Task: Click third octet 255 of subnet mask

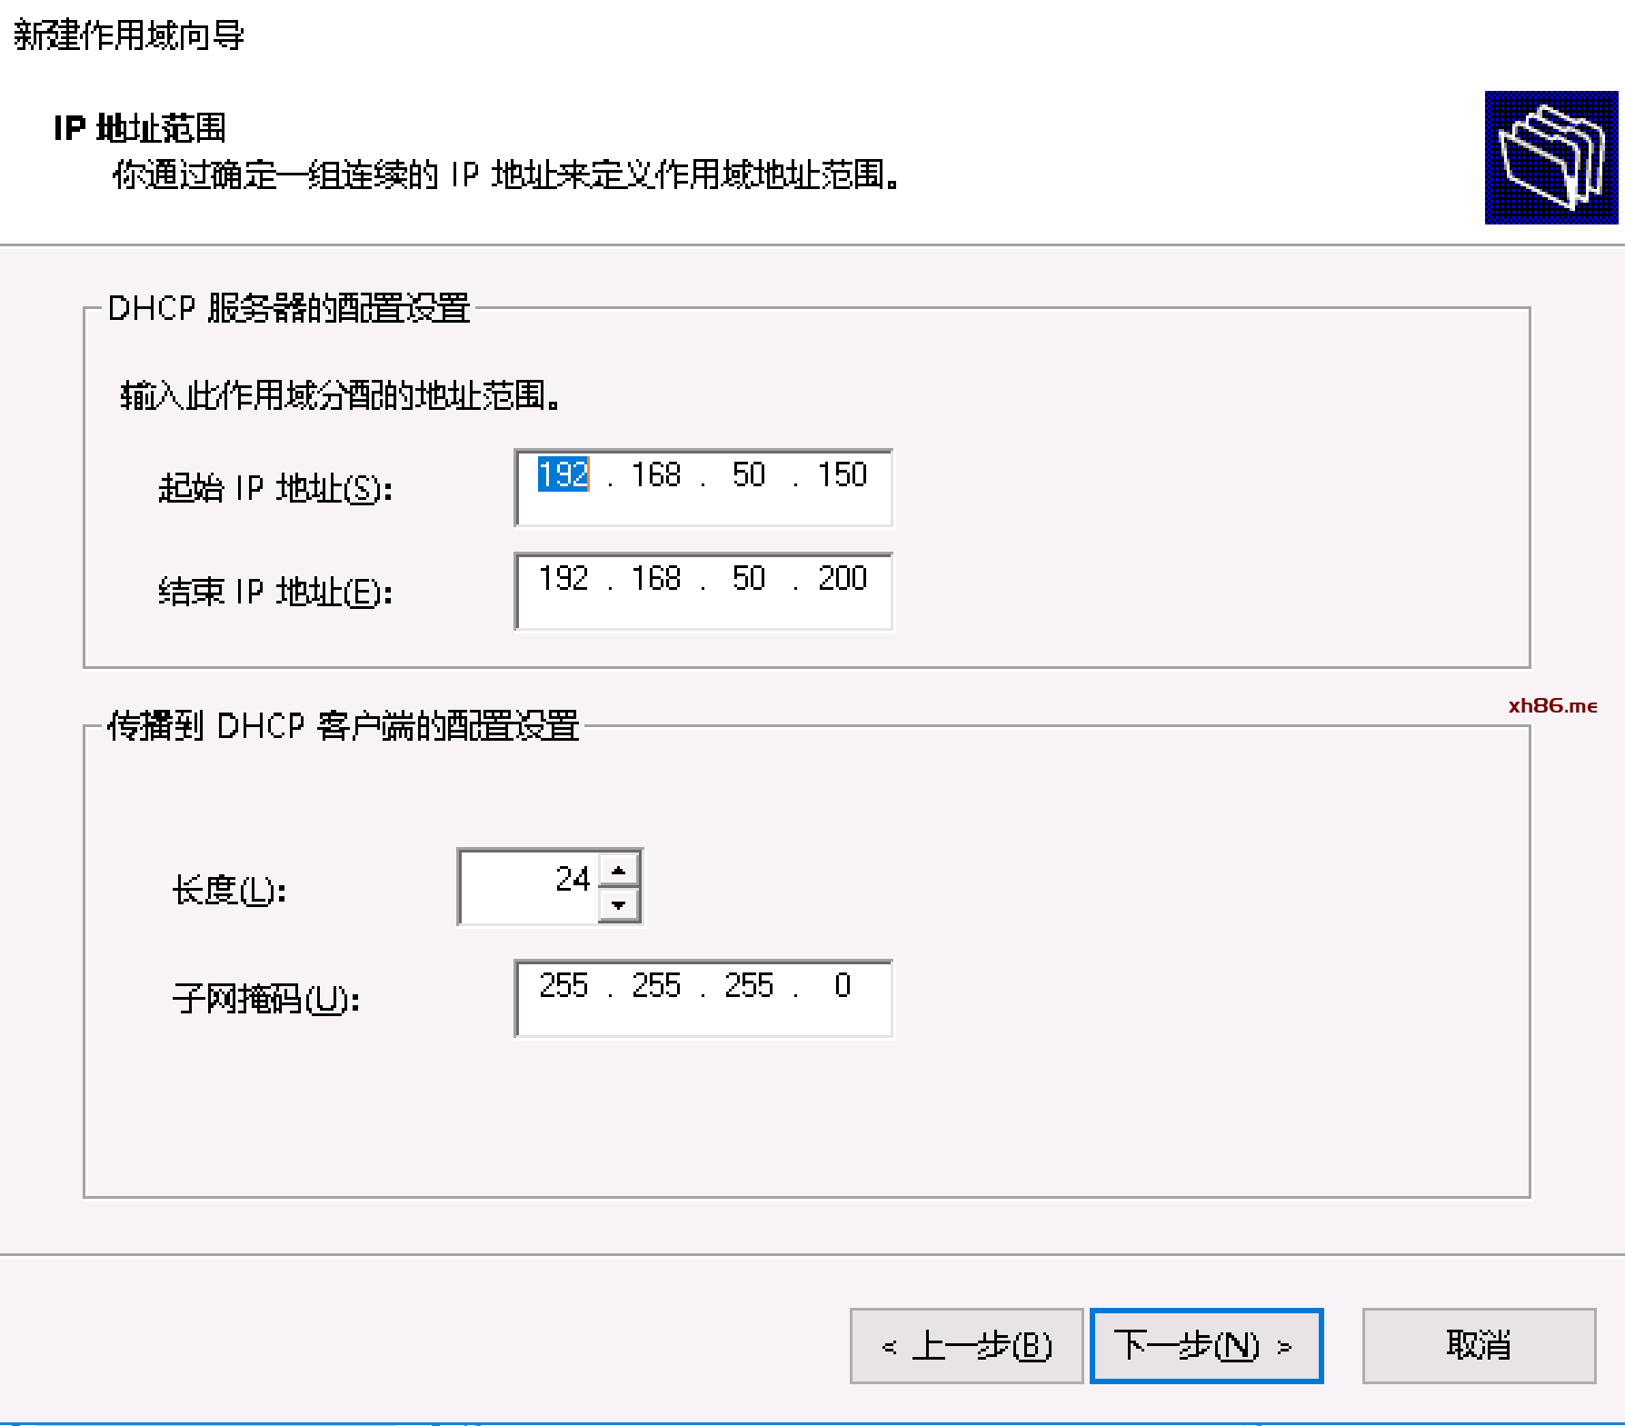Action: tap(749, 985)
